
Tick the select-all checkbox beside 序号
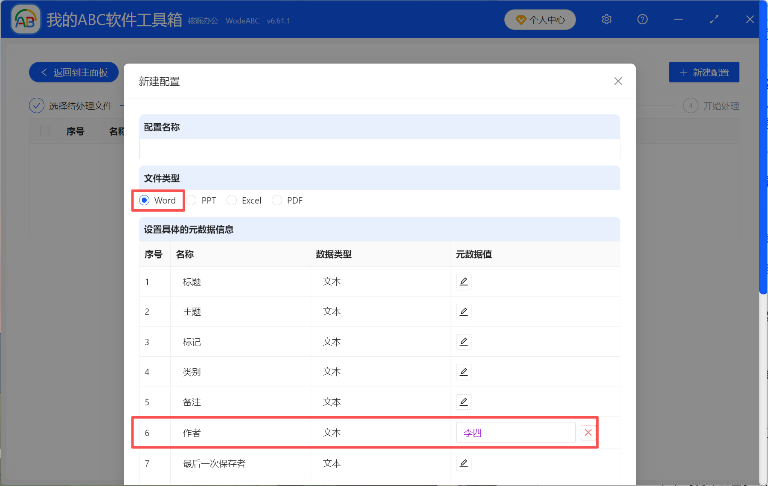45,131
